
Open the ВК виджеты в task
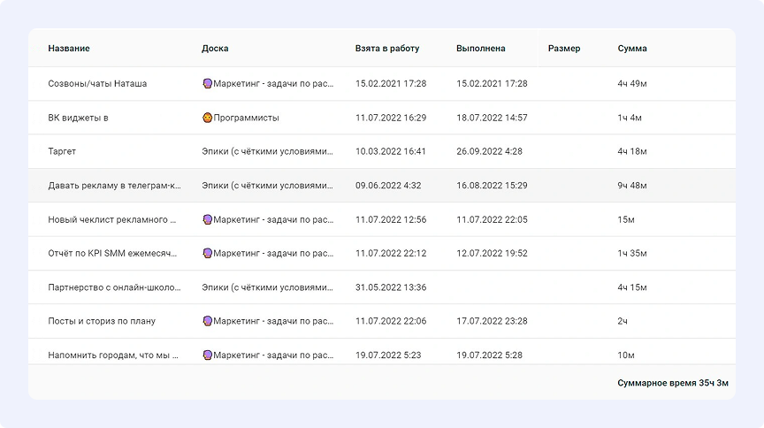click(x=78, y=118)
